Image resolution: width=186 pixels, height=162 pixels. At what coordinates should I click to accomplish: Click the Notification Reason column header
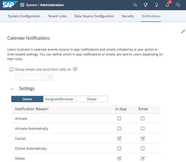32,109
